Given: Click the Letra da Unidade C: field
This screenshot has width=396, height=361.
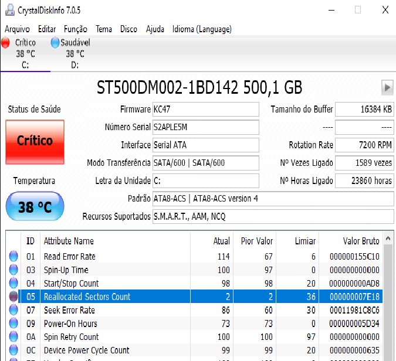Looking at the screenshot, I should click(x=205, y=180).
